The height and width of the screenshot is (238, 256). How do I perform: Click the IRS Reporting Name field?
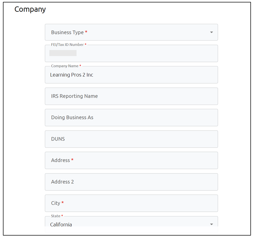pyautogui.click(x=131, y=96)
